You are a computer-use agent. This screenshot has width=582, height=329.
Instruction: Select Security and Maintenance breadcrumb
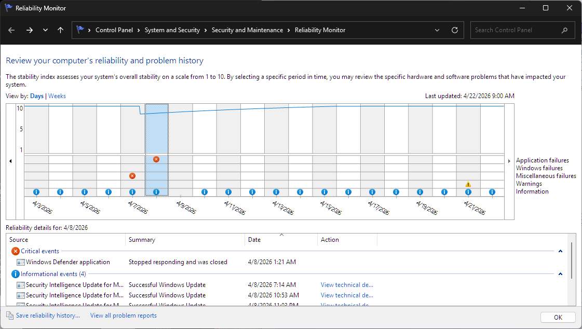[x=247, y=30]
